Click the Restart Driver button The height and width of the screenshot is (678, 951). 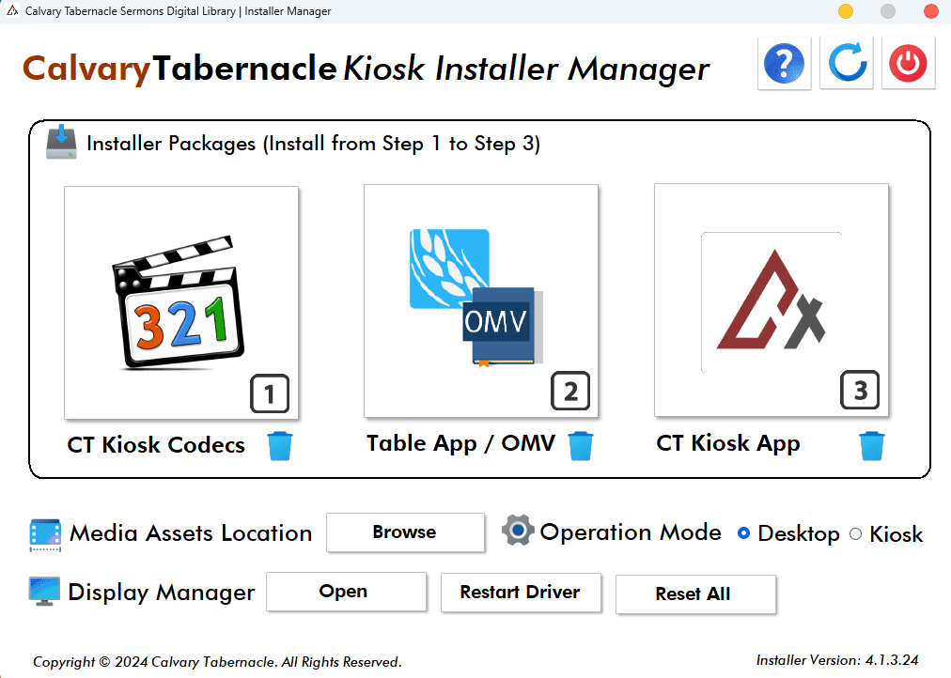[521, 593]
